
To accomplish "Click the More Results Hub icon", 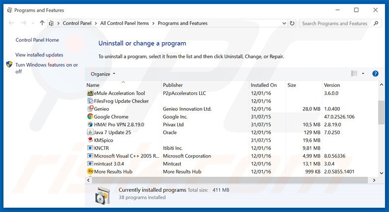I will pyautogui.click(x=90, y=171).
